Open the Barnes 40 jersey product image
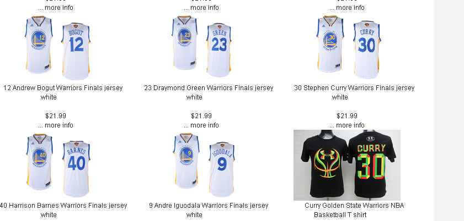Image resolution: width=464 pixels, height=221 pixels. [x=58, y=165]
